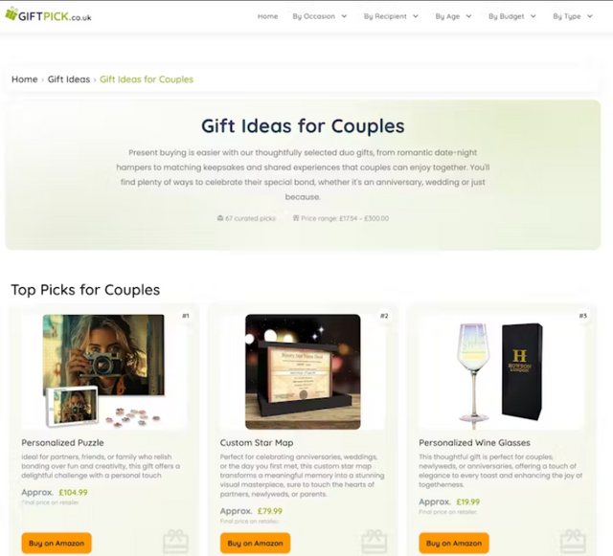Image resolution: width=613 pixels, height=556 pixels.
Task: Open the Personalized Wine Glasses product image
Action: [x=501, y=371]
